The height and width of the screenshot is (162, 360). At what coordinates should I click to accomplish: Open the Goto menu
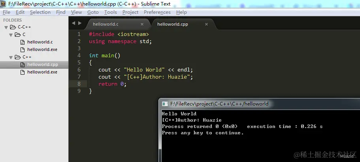(x=93, y=12)
